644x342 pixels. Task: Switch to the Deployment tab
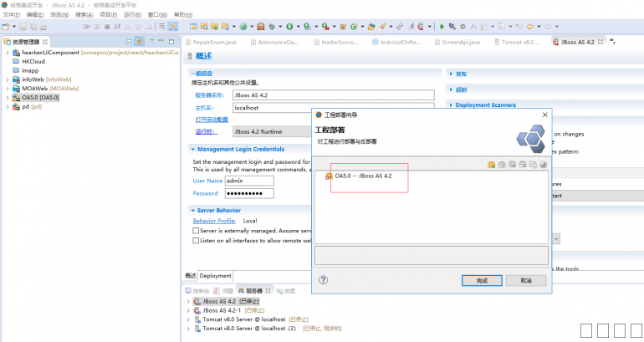pyautogui.click(x=215, y=276)
